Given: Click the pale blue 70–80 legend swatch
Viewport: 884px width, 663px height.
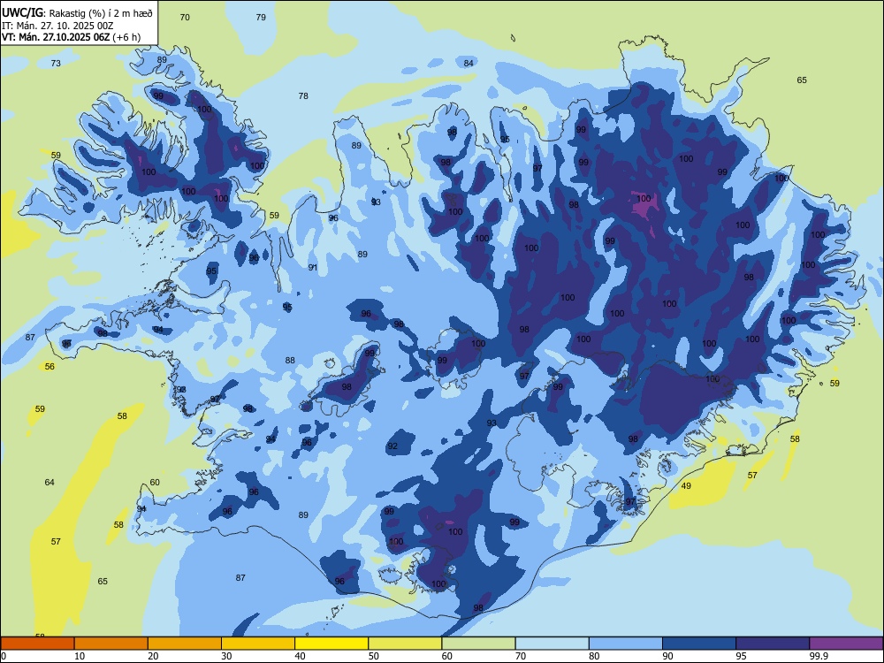Looking at the screenshot, I should click(552, 644).
